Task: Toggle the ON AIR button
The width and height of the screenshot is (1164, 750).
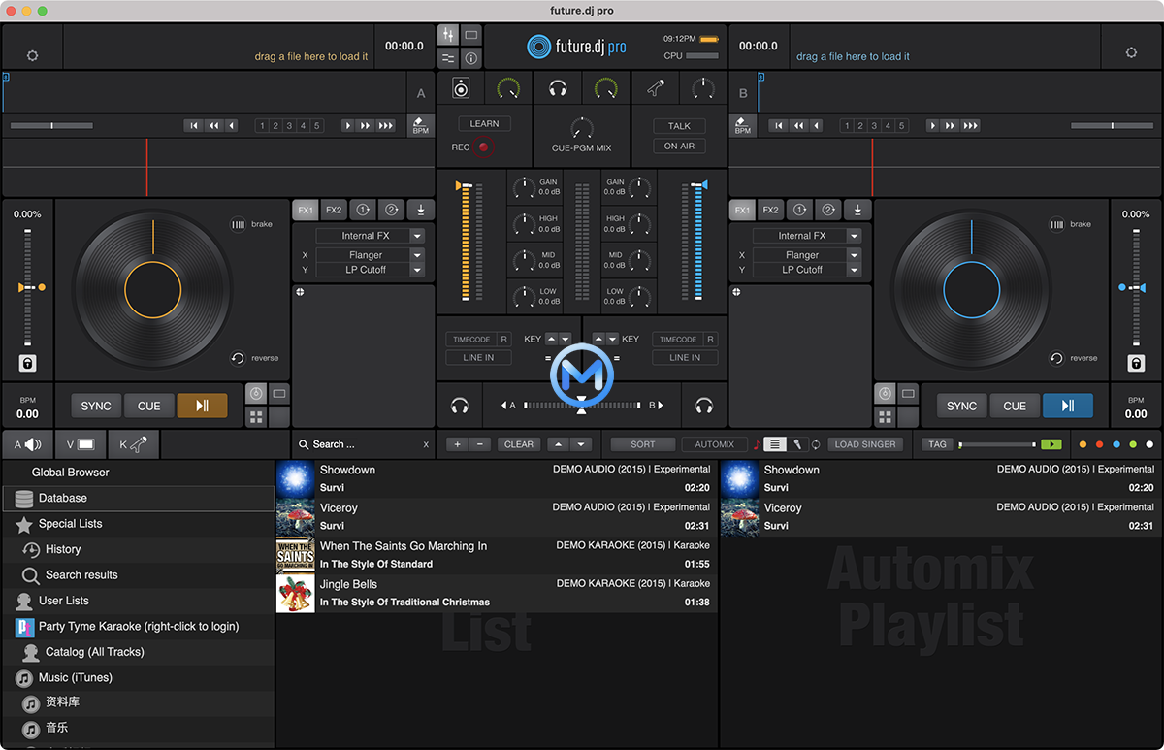Action: click(679, 147)
